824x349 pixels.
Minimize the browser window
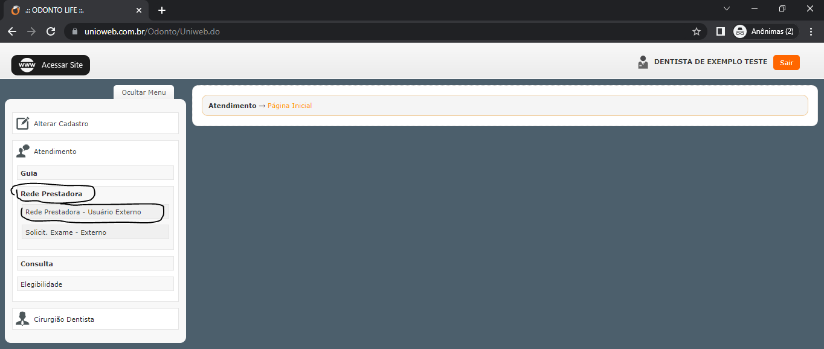755,8
